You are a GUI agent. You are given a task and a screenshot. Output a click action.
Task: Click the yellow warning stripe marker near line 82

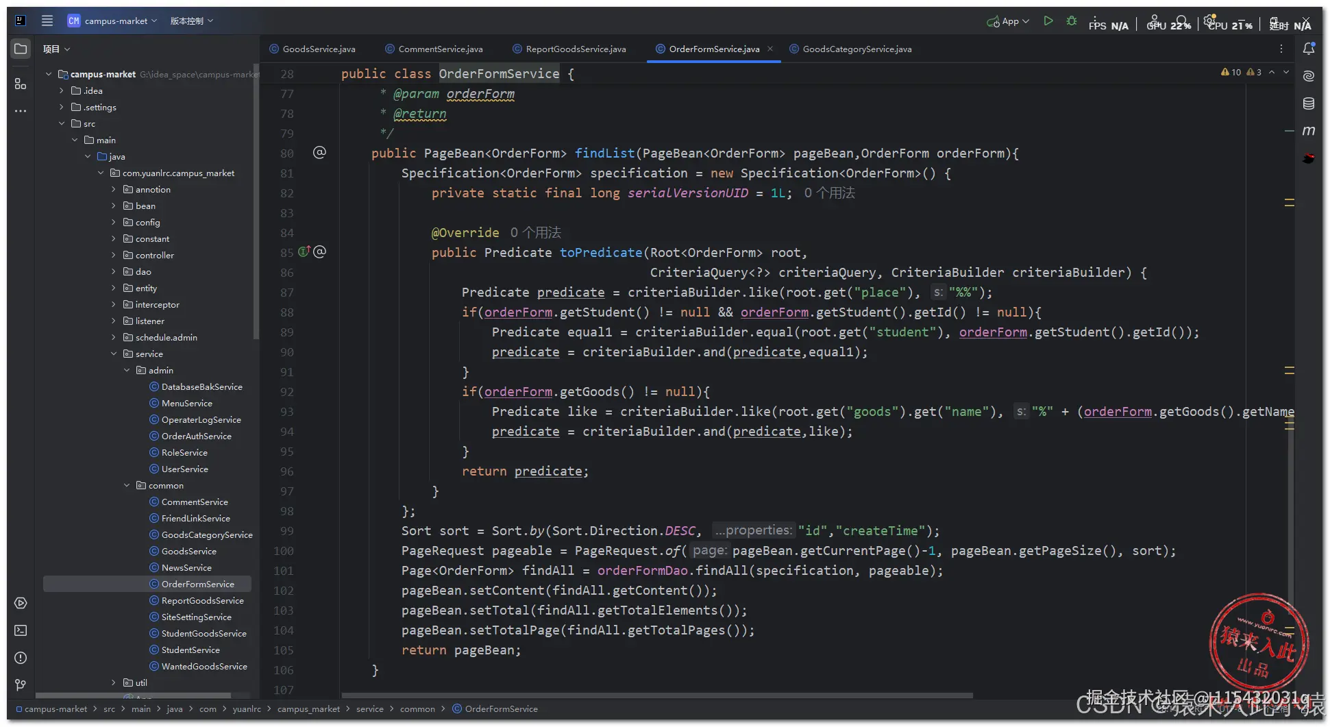coord(1290,203)
